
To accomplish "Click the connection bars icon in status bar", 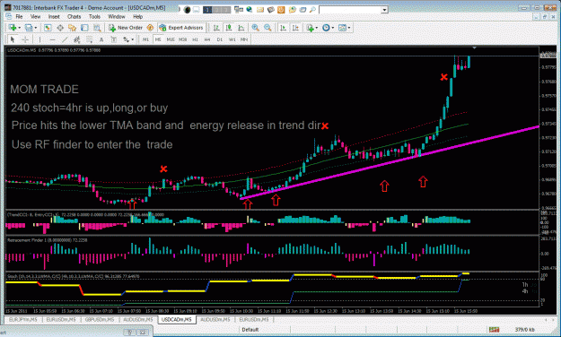I will [x=494, y=329].
